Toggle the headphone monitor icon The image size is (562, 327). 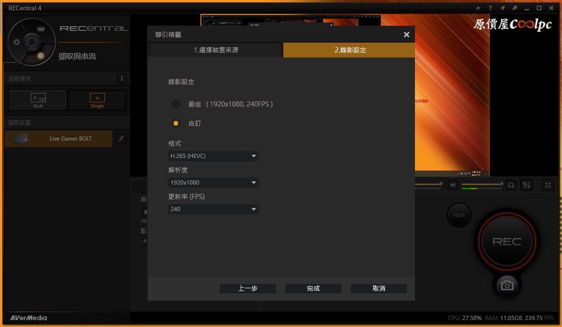[x=511, y=185]
